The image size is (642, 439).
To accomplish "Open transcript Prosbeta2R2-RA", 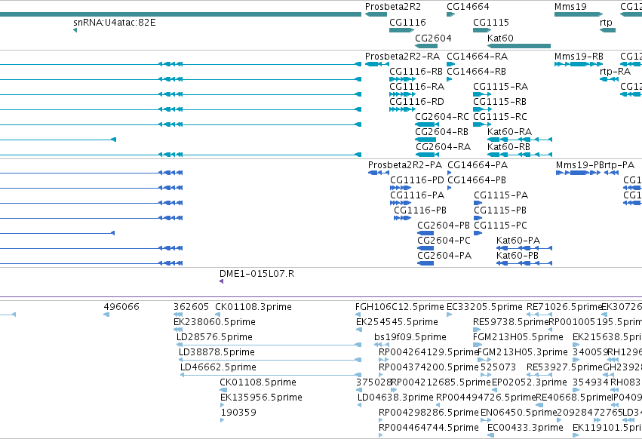I will 402,56.
